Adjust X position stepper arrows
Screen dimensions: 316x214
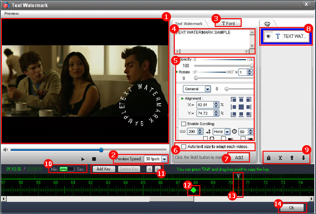tap(216, 105)
